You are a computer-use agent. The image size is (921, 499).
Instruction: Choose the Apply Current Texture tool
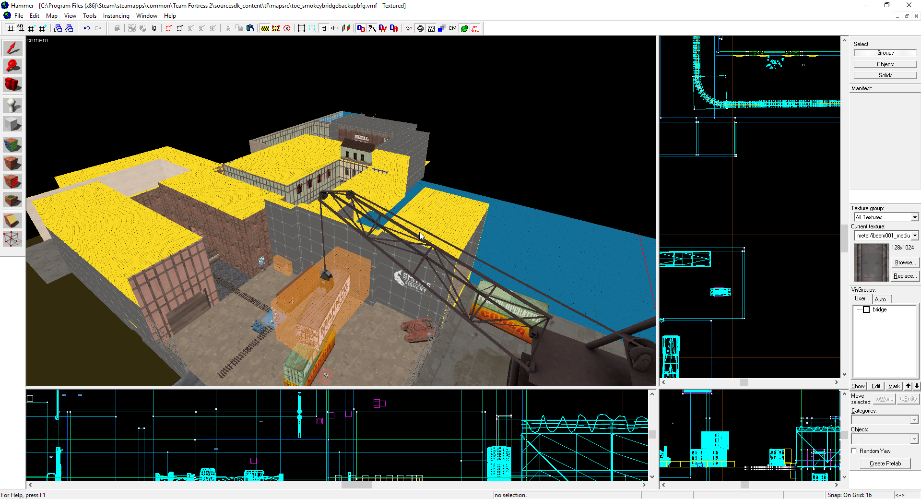[x=12, y=163]
